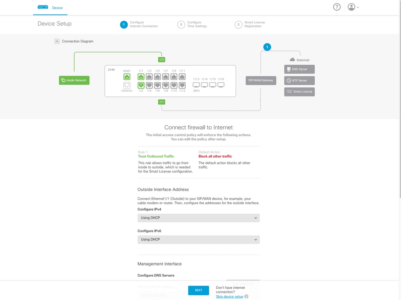This screenshot has height=300, width=401.
Task: Select SFP+ port 1/14
Action: click(204, 85)
